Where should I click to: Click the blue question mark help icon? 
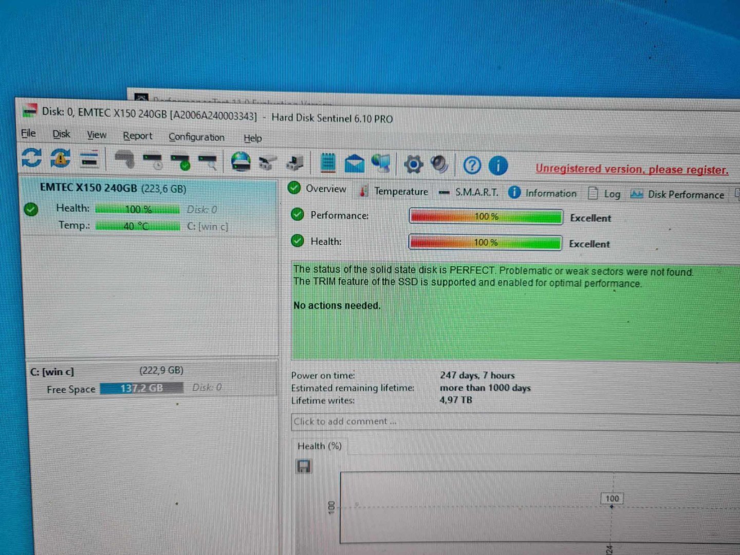click(x=472, y=165)
